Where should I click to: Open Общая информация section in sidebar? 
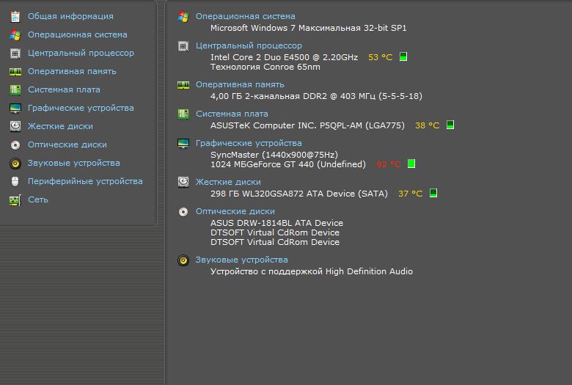70,16
